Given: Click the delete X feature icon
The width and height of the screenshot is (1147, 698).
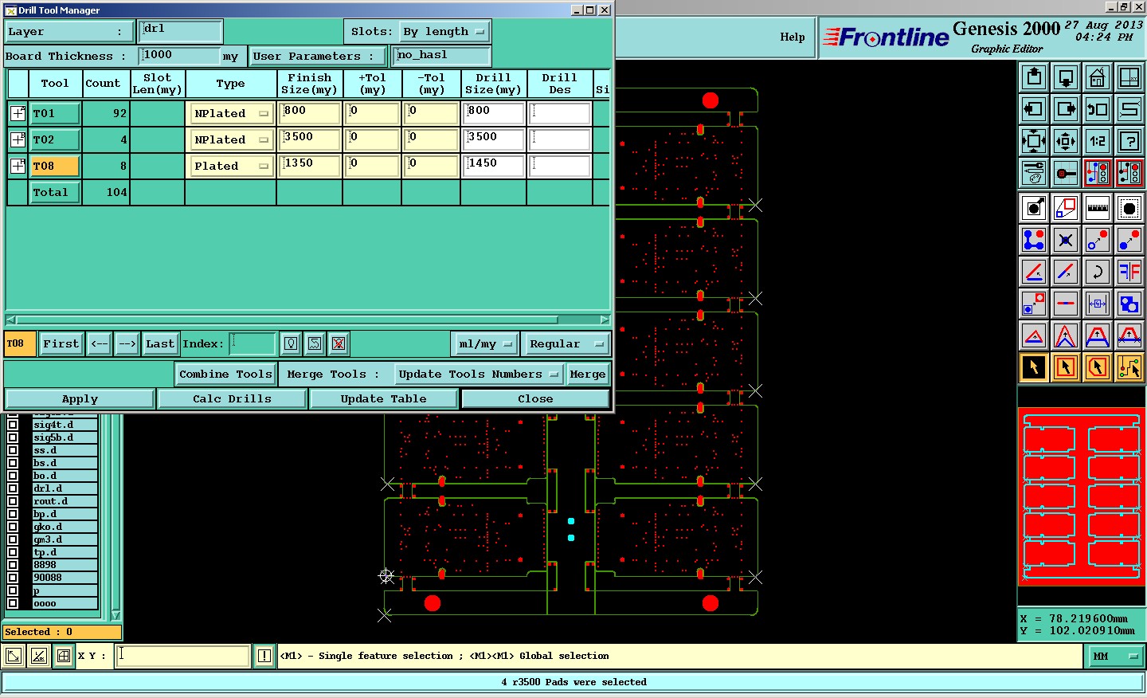Looking at the screenshot, I should [1066, 240].
